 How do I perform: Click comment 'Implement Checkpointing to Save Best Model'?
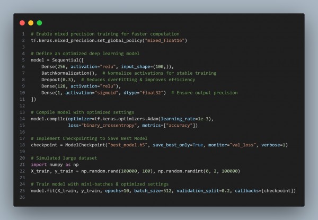(89, 138)
